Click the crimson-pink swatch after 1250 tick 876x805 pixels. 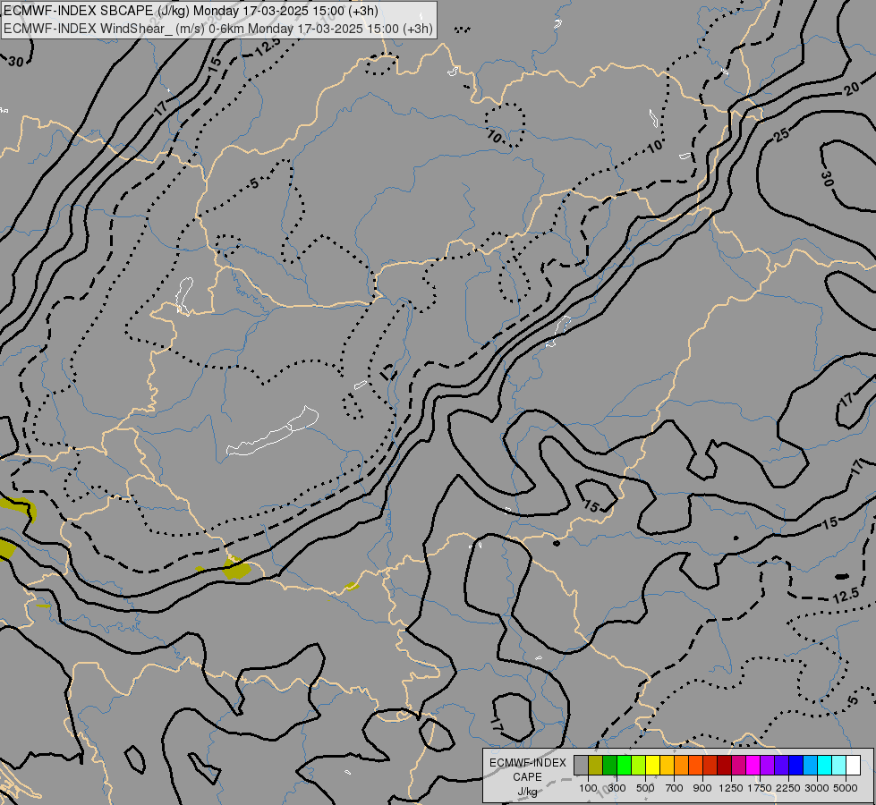738,765
